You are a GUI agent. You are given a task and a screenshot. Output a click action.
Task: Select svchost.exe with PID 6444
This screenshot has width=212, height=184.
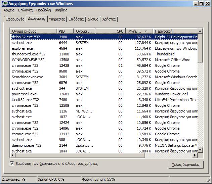[104, 43]
